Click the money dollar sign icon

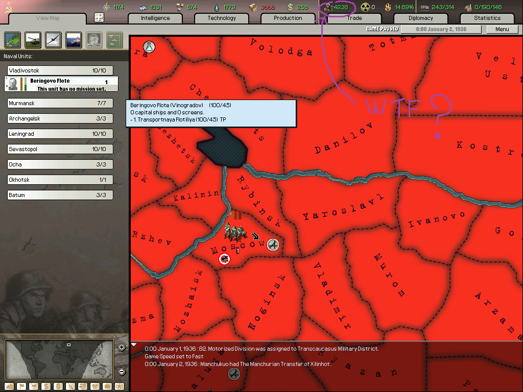[290, 7]
